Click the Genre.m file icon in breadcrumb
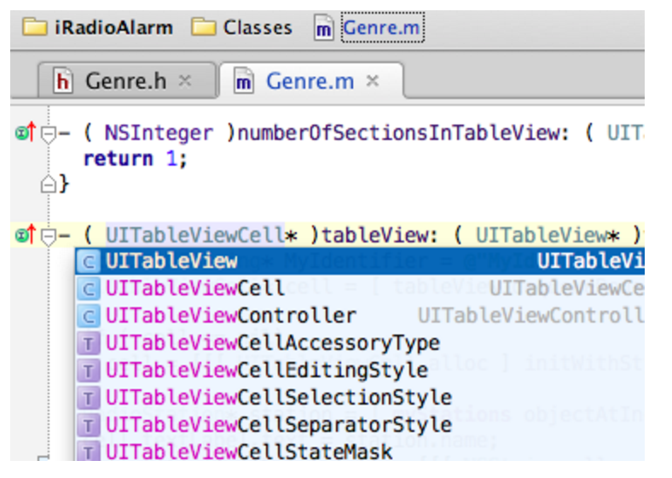This screenshot has height=478, width=672. (x=323, y=28)
